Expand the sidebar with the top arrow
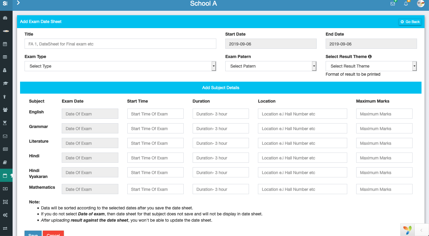429x236 pixels. click(x=18, y=3)
